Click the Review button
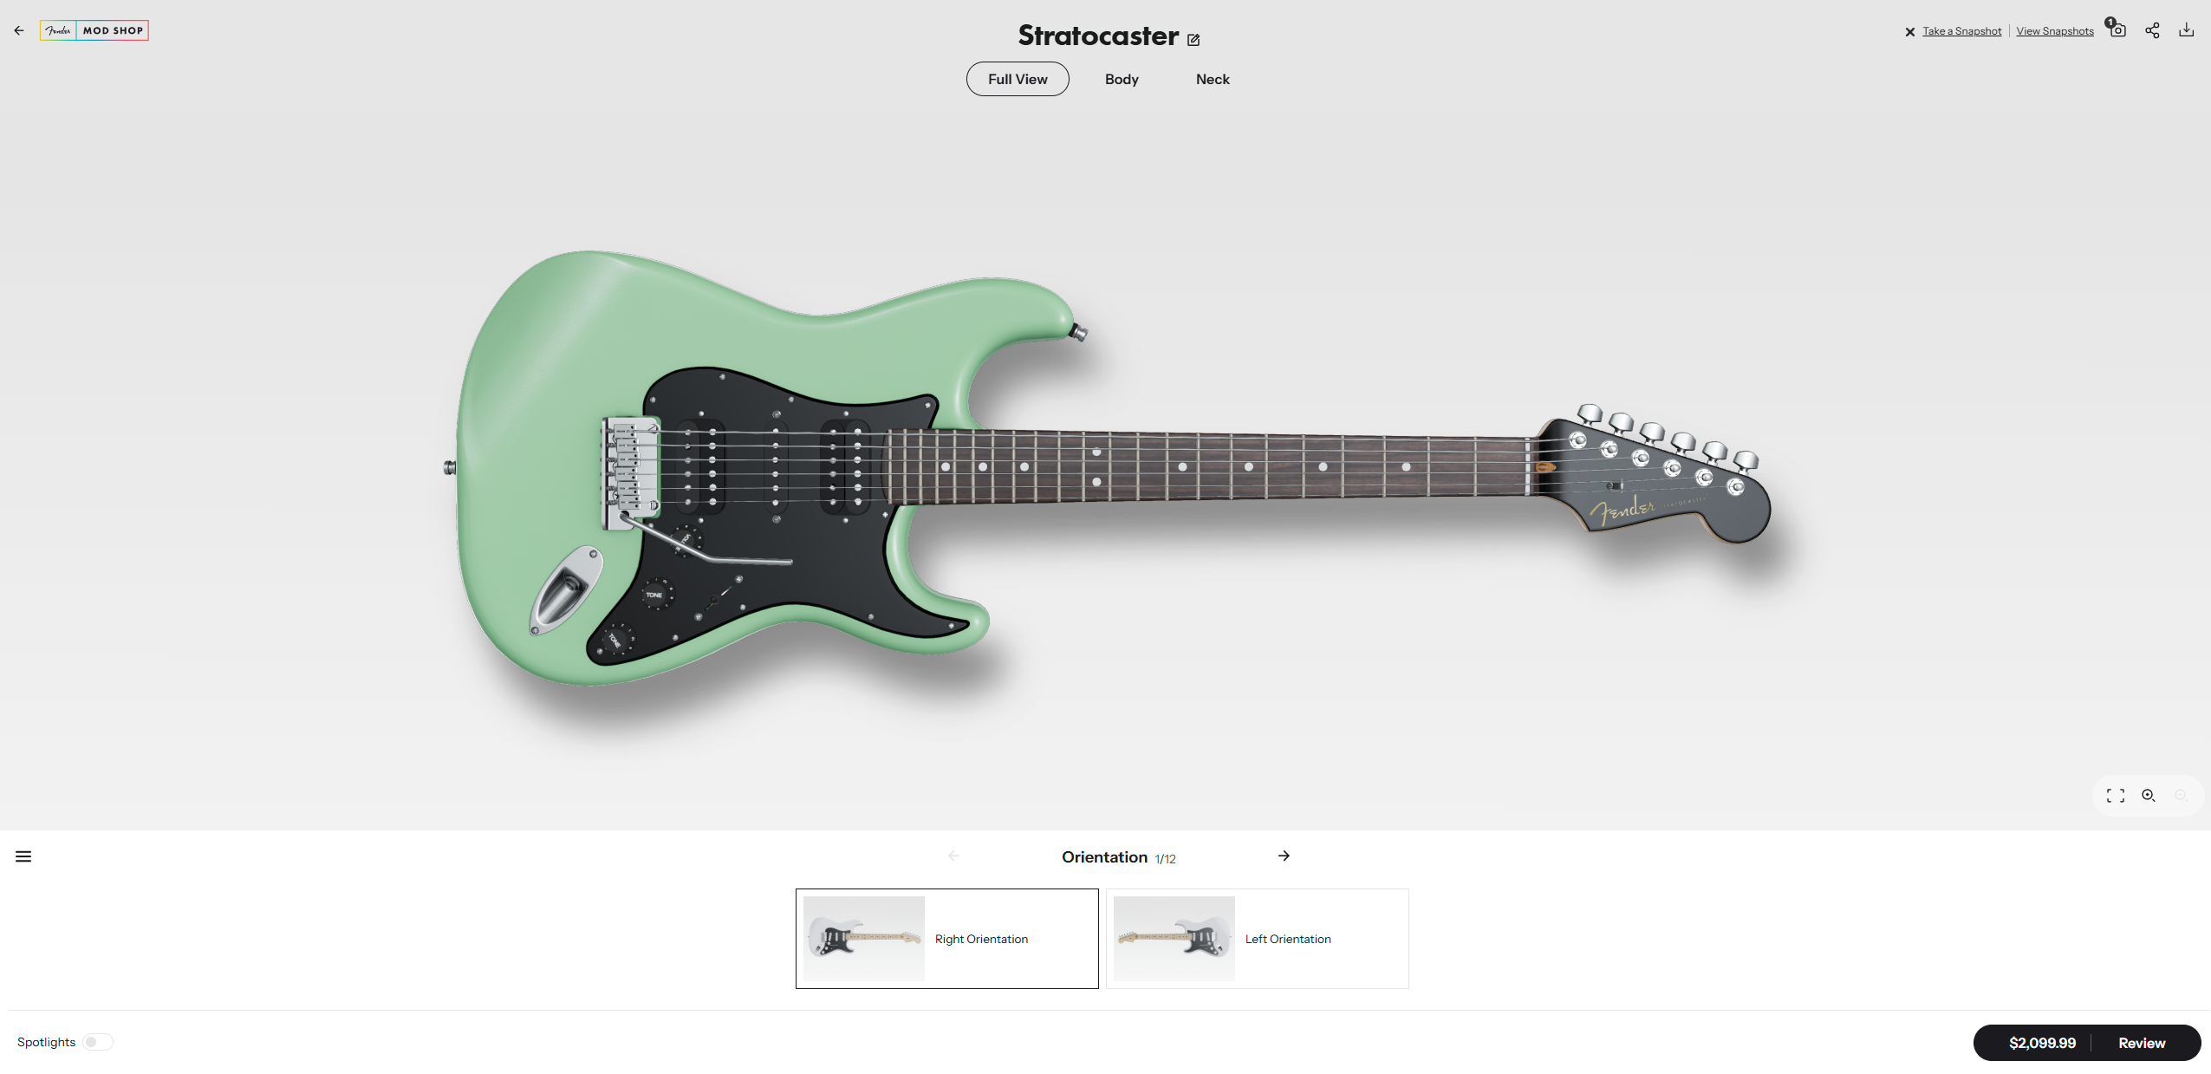Screen dimensions: 2211x1074 [x=2142, y=1043]
